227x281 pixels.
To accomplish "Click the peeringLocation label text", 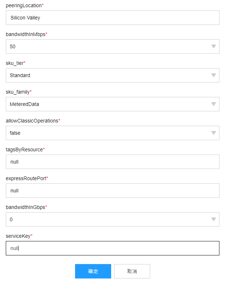I will pyautogui.click(x=25, y=5).
